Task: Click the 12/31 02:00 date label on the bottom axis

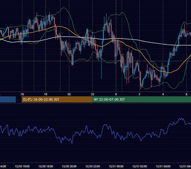Action: tap(140, 166)
